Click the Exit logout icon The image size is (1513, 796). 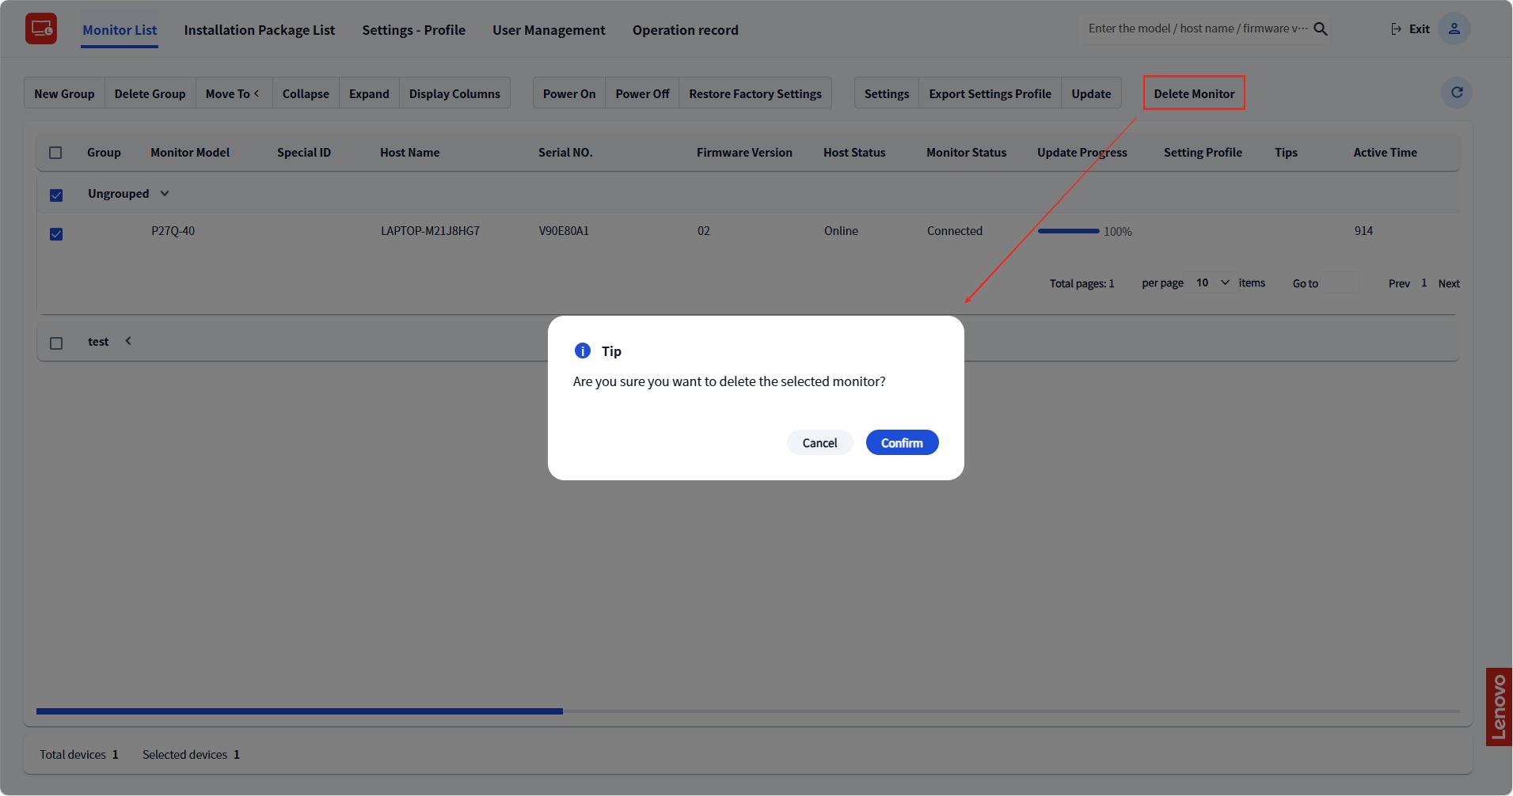tap(1396, 29)
